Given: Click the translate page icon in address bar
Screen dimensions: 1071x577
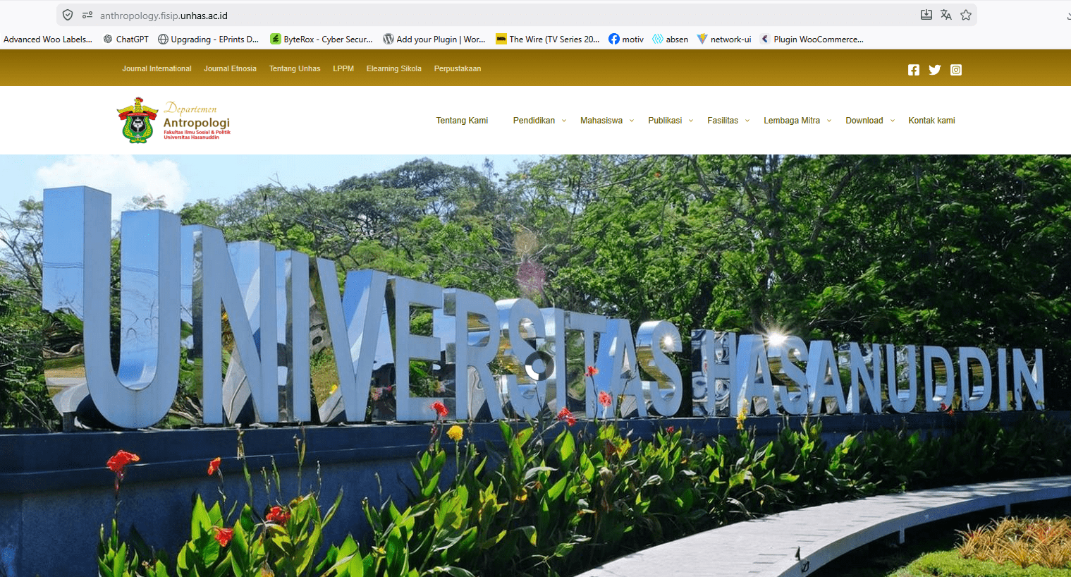Looking at the screenshot, I should 945,15.
